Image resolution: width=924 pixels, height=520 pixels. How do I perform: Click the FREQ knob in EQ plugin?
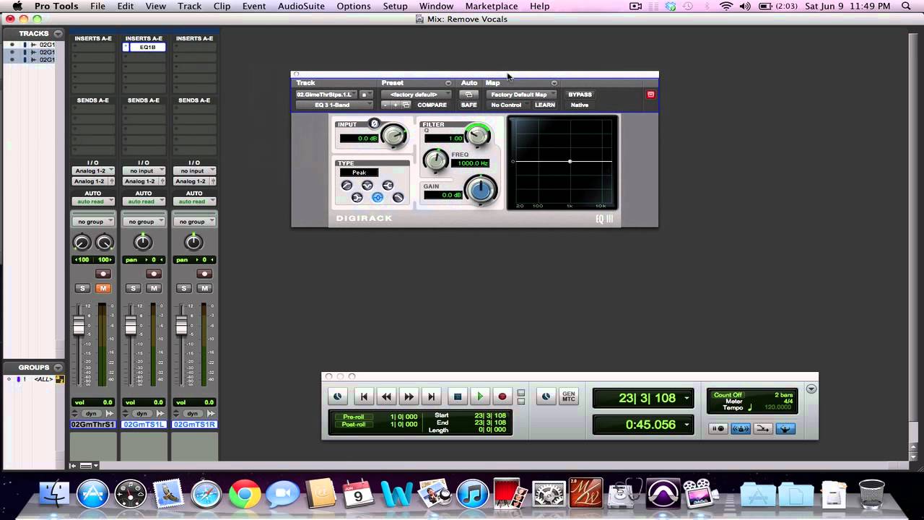coord(436,160)
